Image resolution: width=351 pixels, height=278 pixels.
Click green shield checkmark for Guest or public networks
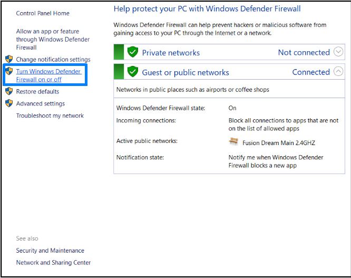point(133,72)
